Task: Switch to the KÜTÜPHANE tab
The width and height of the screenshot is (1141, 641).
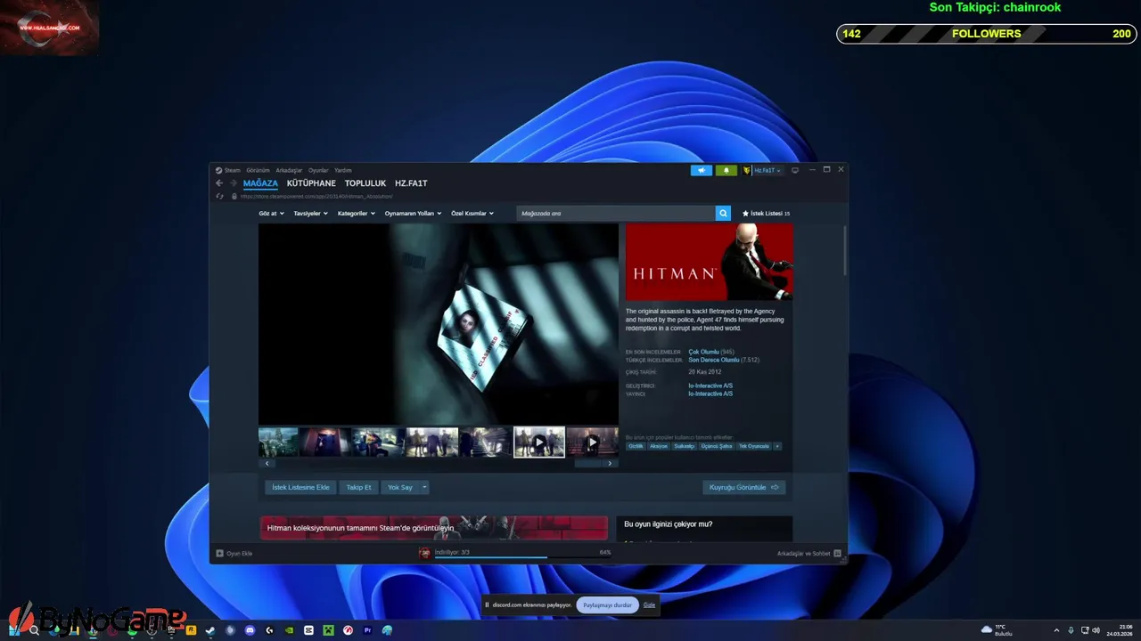Action: point(311,183)
